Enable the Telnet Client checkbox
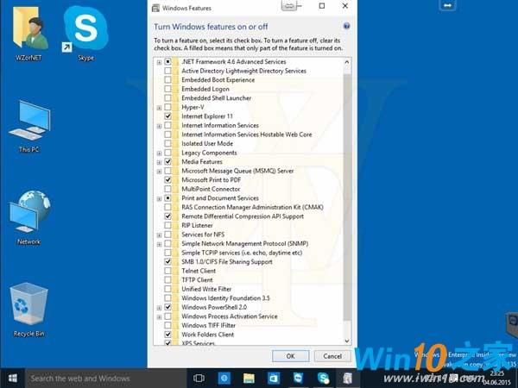This screenshot has width=518, height=388. [x=167, y=271]
